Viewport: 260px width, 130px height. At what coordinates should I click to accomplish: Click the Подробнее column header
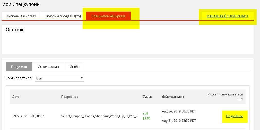tap(70, 97)
